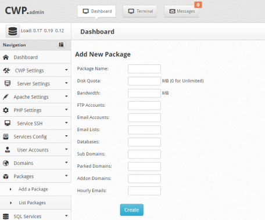The width and height of the screenshot is (265, 220).
Task: Click the Disk Quota input field
Action: coord(144,81)
